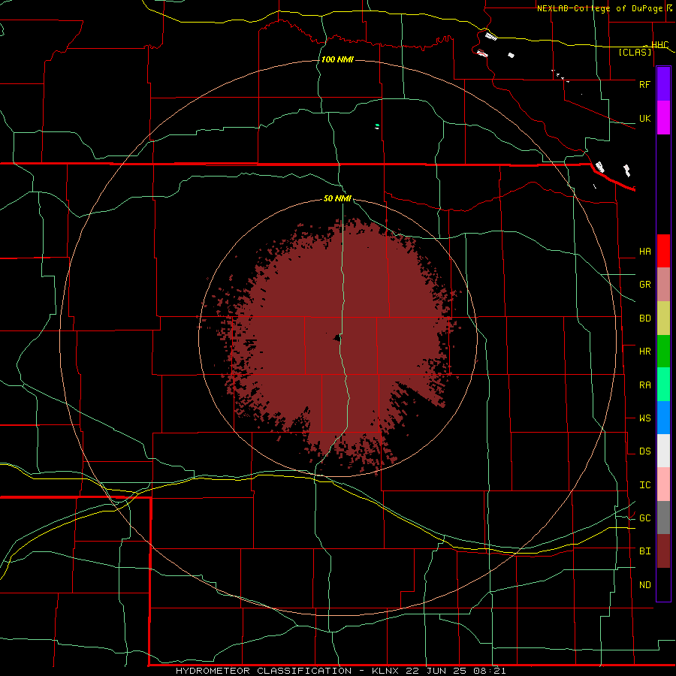Click the HYDROMETEOR CLASSIFICATION title text
The image size is (676, 676).
point(264,671)
